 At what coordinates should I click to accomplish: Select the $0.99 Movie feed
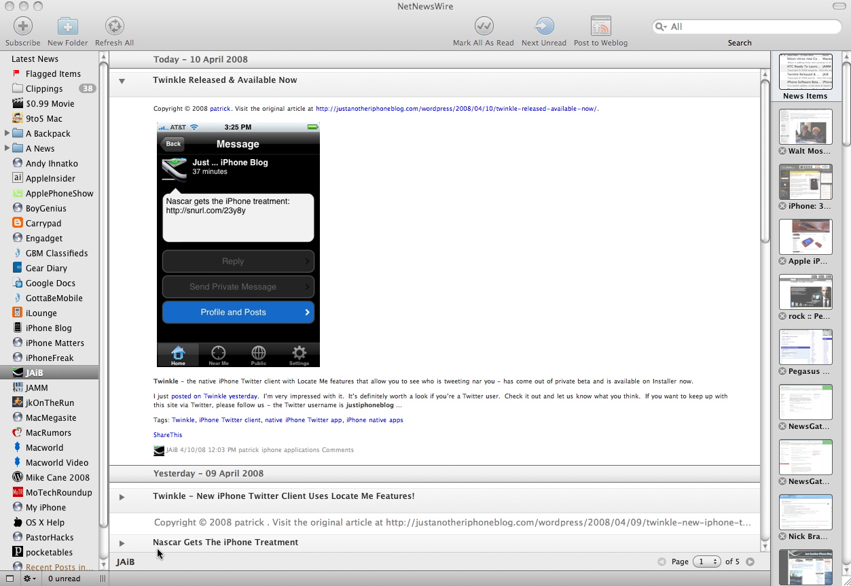tap(50, 103)
